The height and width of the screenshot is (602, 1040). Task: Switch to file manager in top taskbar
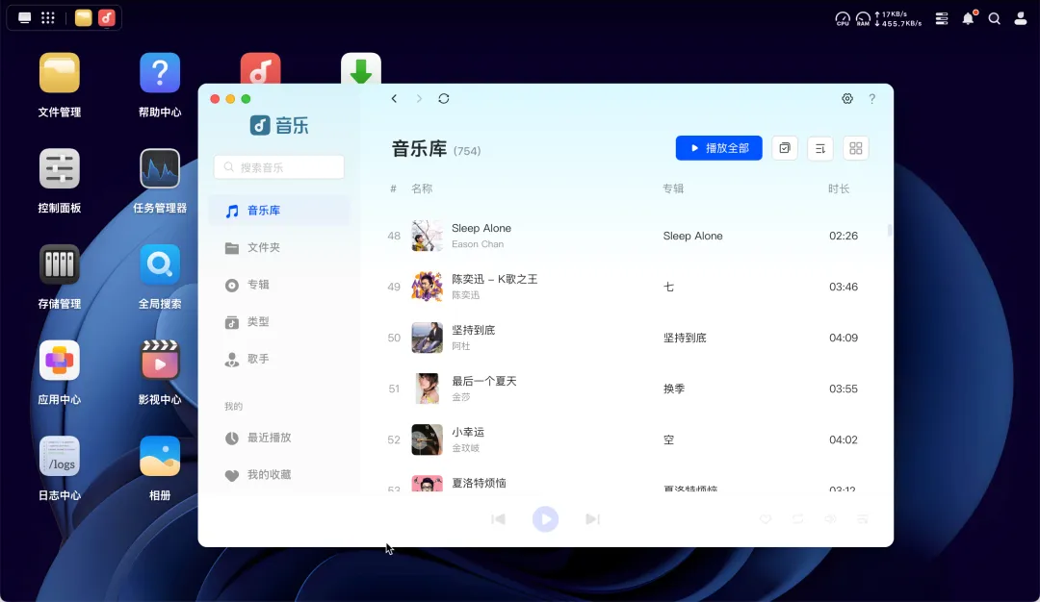pos(83,18)
